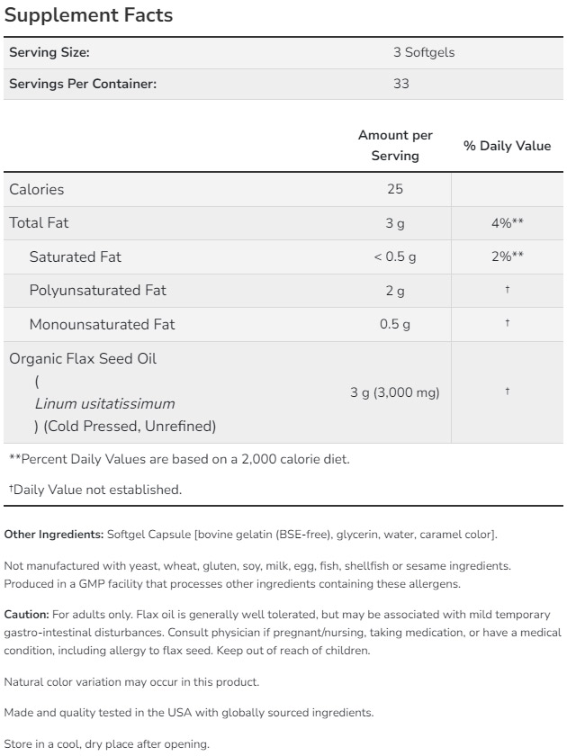Click the Amount per Serving column header
Viewport: 567px width, 756px height.
pos(395,146)
